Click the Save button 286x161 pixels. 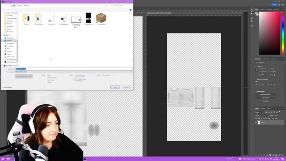(x=115, y=87)
